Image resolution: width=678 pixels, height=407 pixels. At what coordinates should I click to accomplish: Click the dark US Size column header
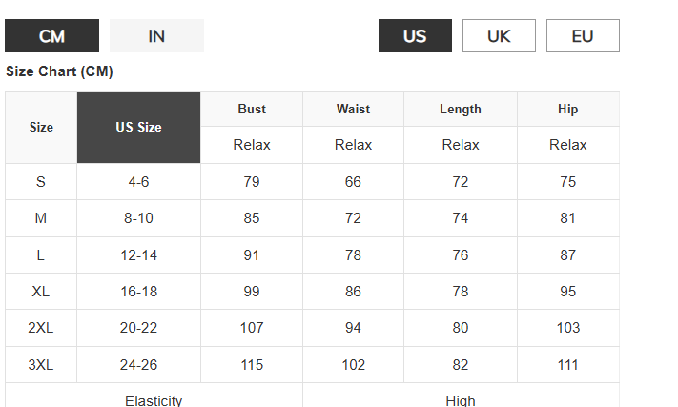138,127
